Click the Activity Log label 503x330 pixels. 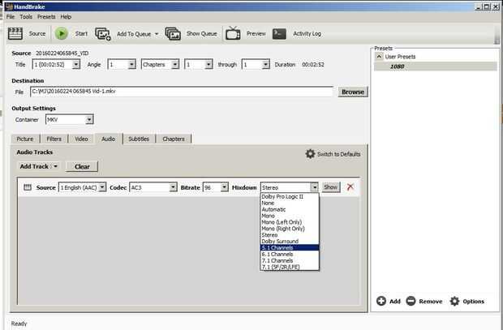click(x=307, y=34)
